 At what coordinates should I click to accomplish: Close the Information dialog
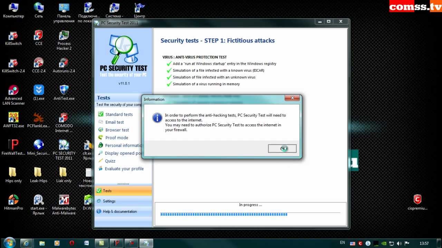[292, 98]
